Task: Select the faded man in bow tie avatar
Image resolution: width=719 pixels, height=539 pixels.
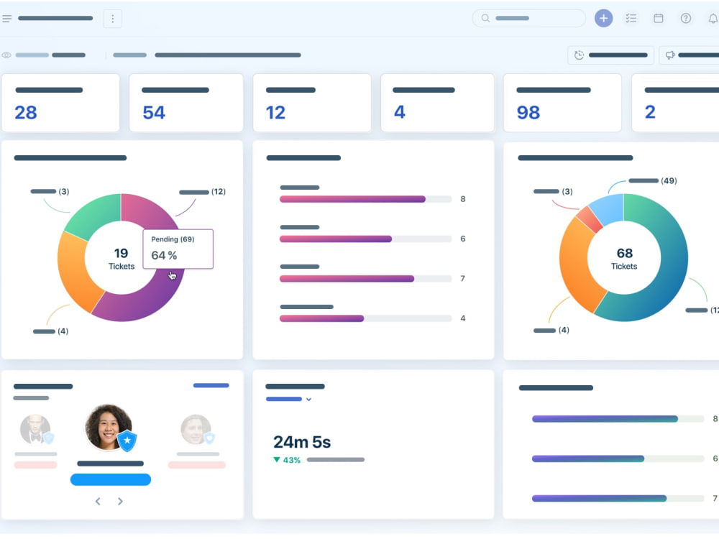Action: pos(35,430)
